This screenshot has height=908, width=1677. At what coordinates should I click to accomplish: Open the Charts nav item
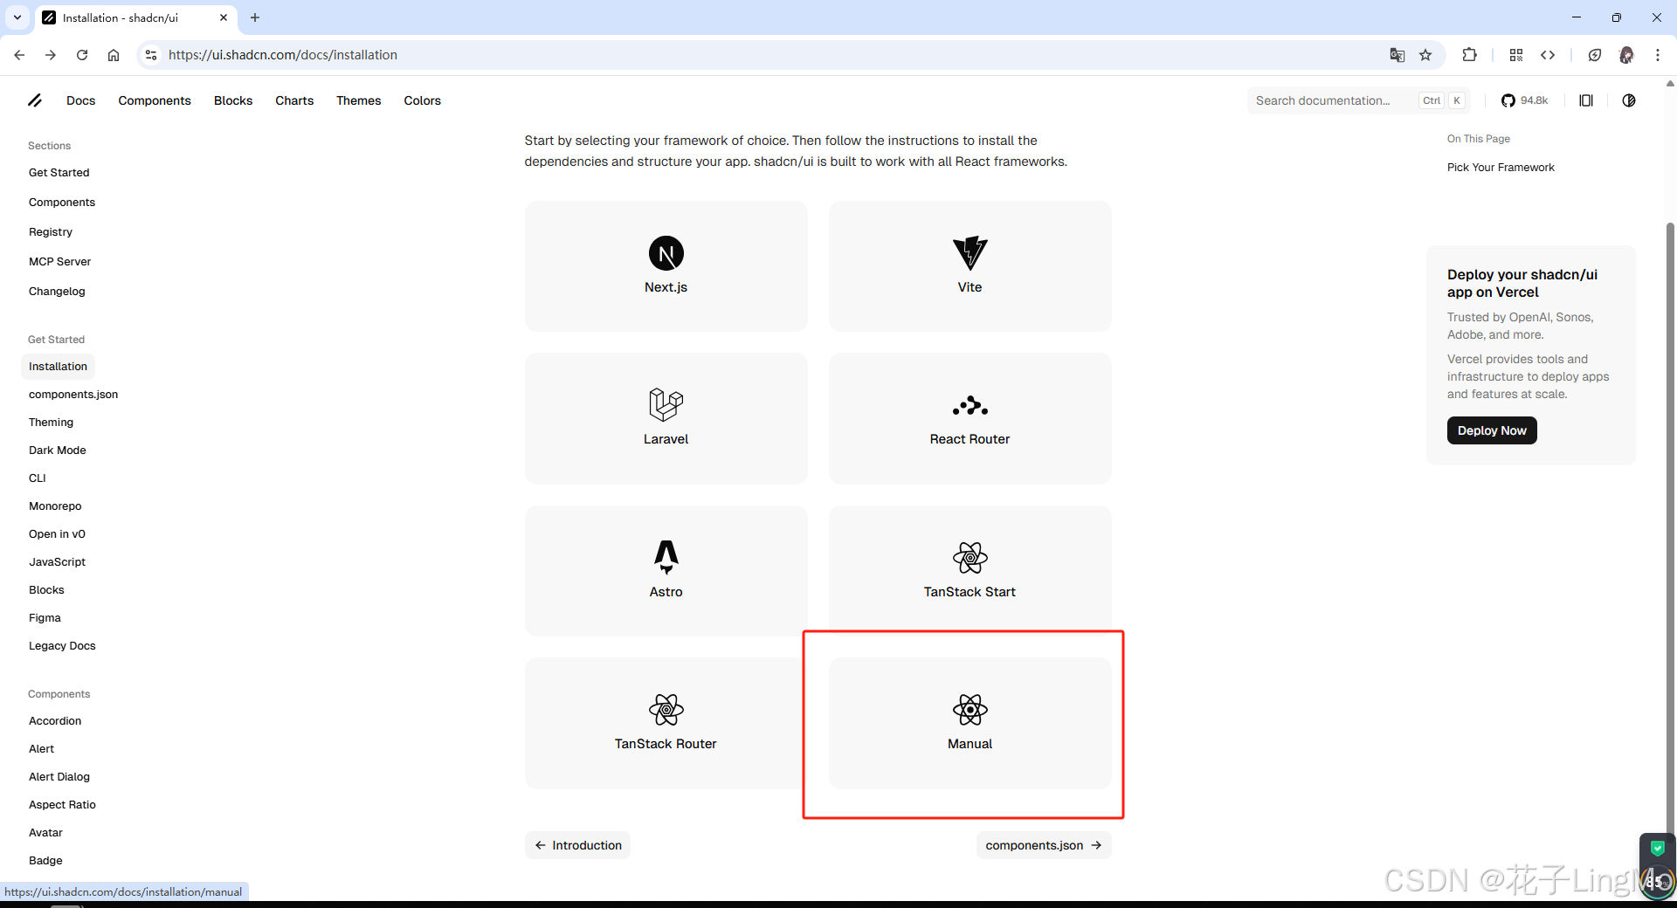coord(294,100)
